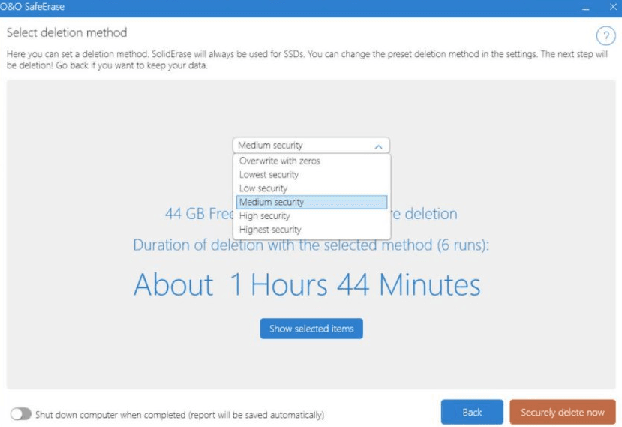Image resolution: width=622 pixels, height=427 pixels.
Task: Choose High security deletion method
Action: (x=312, y=216)
